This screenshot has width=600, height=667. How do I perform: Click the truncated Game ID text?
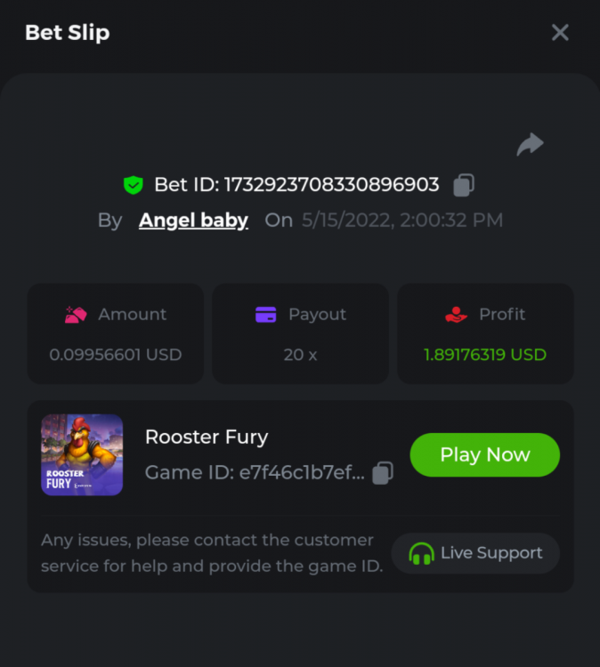click(255, 473)
